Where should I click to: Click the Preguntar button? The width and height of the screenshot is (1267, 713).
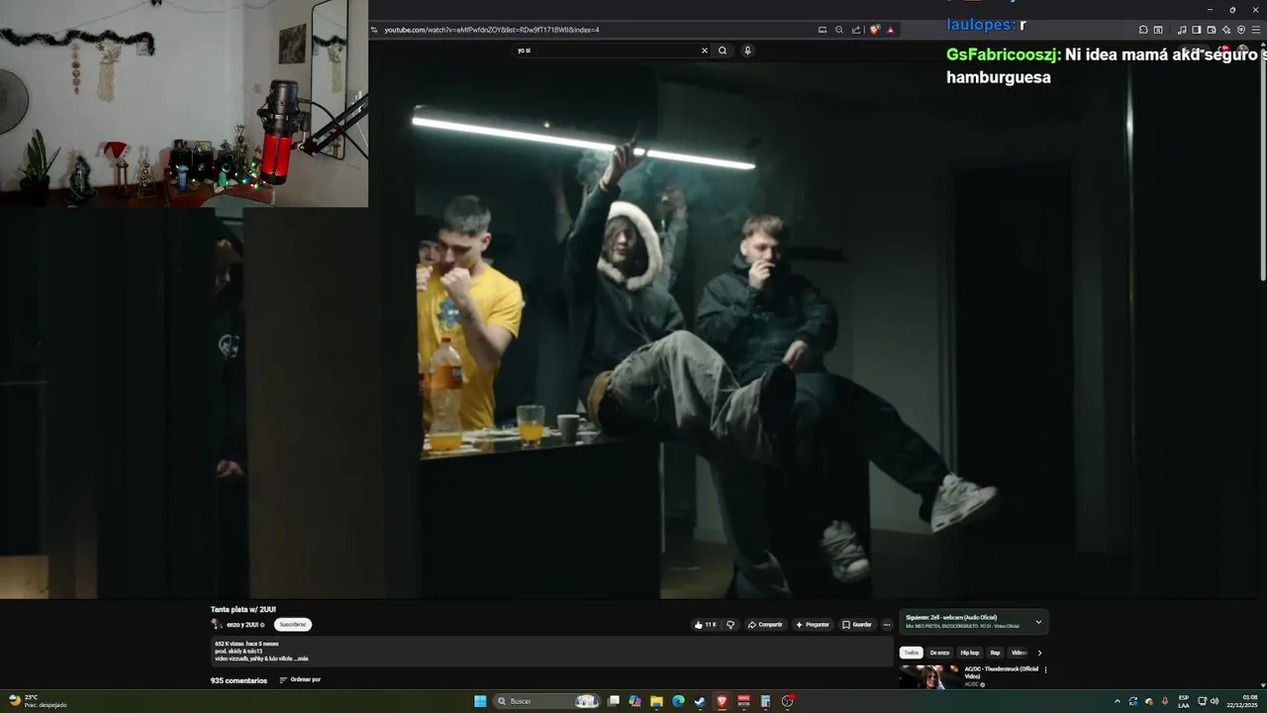click(813, 625)
